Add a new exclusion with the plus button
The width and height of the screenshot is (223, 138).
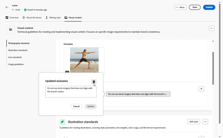coord(201,89)
